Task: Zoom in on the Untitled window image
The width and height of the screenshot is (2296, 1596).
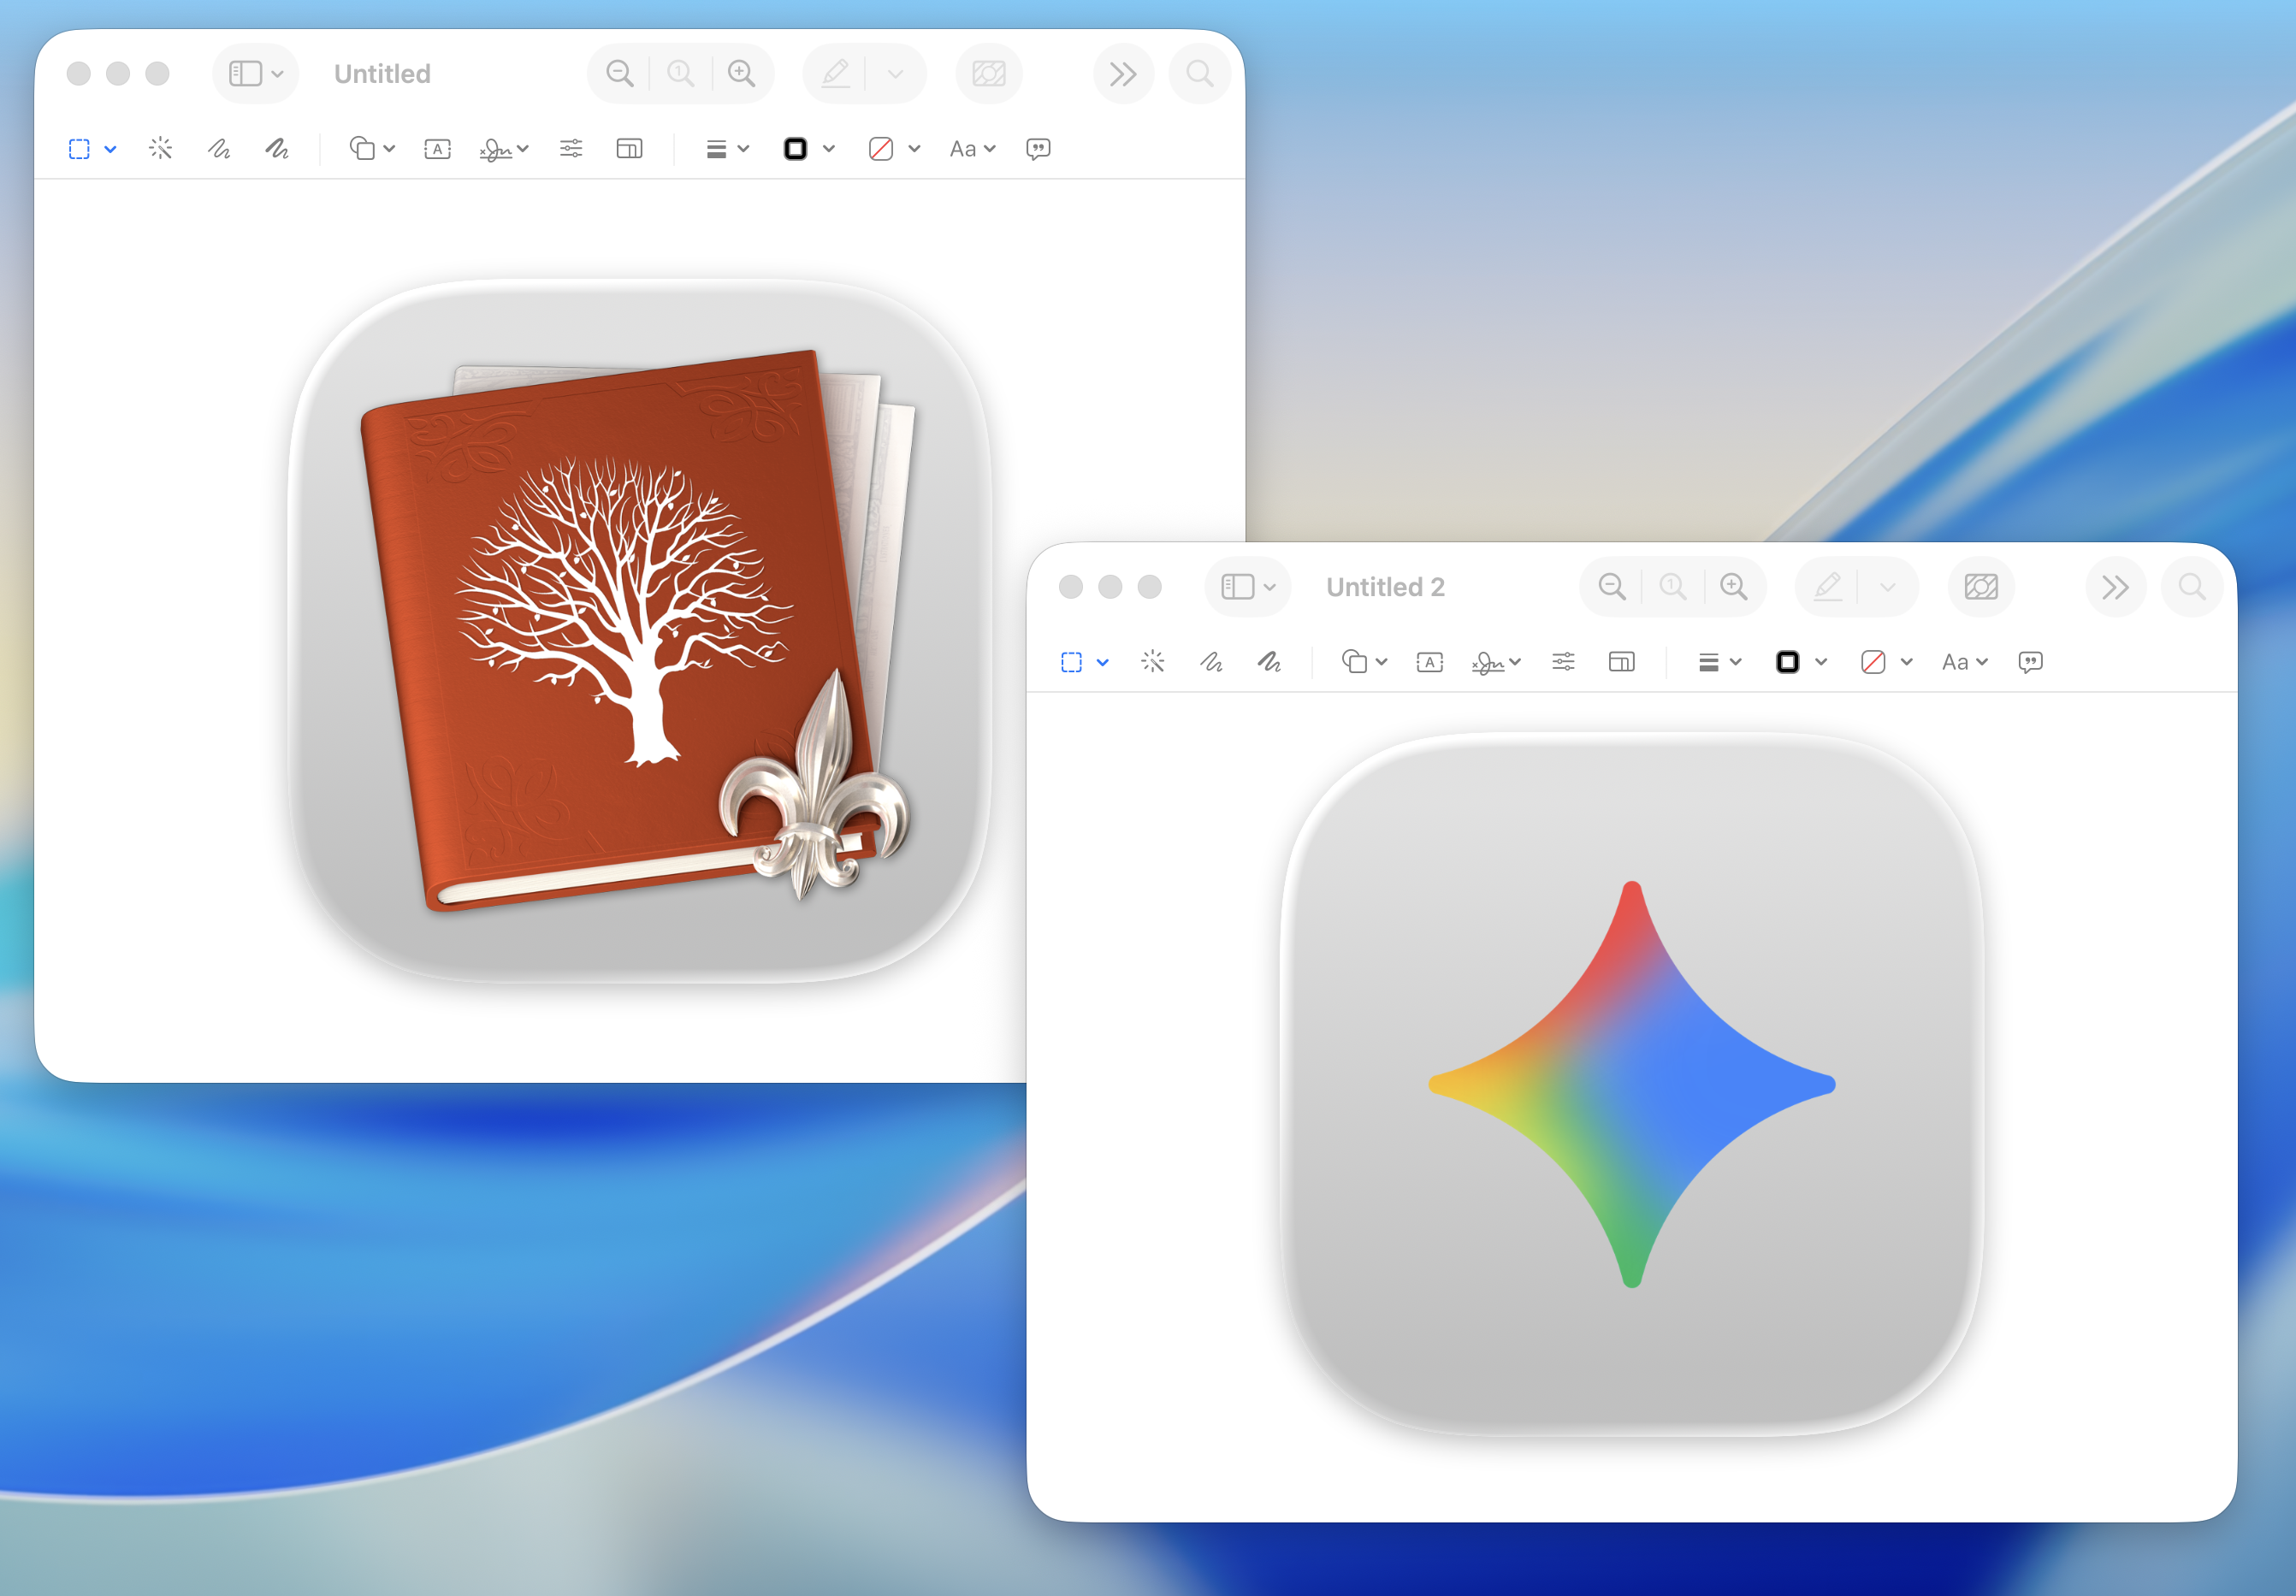Action: pos(741,73)
